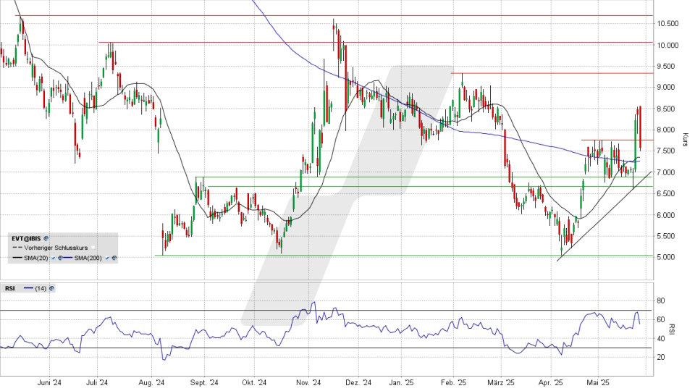Click the 6.500 price axis label
Screen dimensions: 695x391
(x=667, y=194)
